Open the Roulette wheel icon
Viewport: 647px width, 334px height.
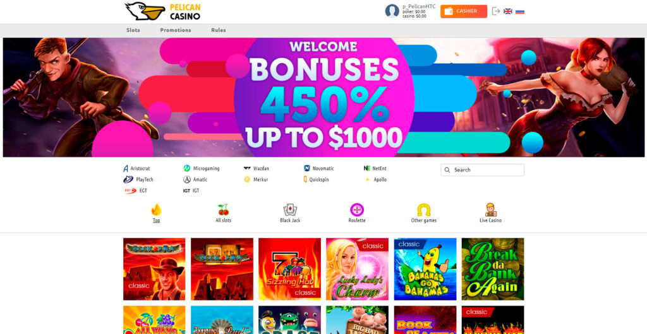[x=357, y=210]
